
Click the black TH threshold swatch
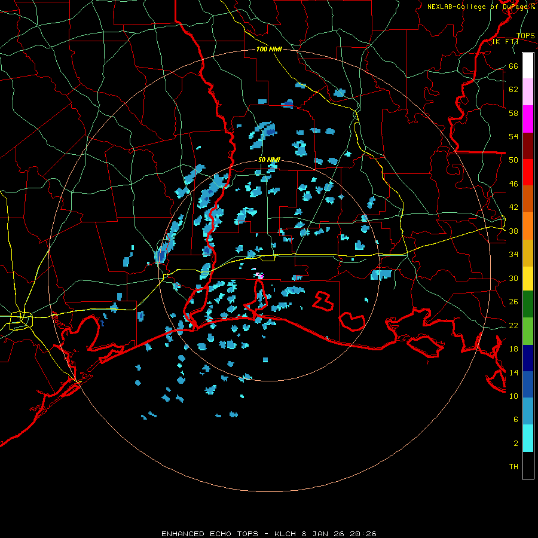tap(528, 465)
